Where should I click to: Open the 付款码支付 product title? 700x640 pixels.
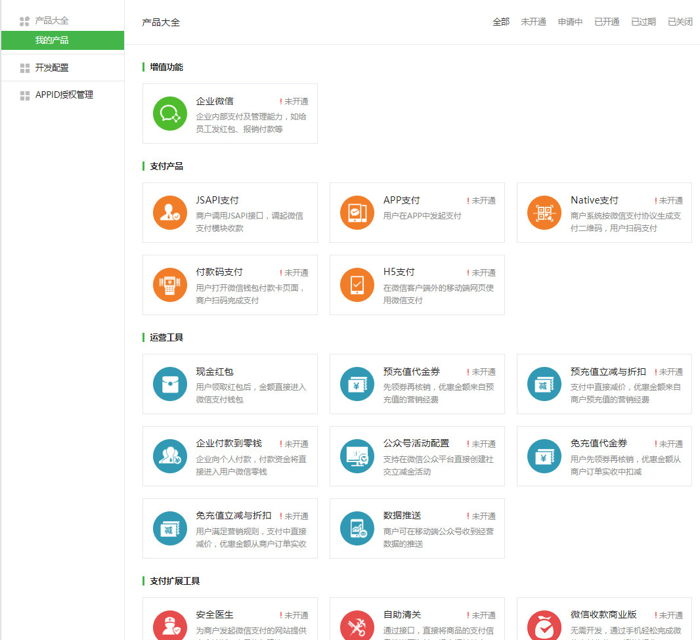click(x=219, y=272)
